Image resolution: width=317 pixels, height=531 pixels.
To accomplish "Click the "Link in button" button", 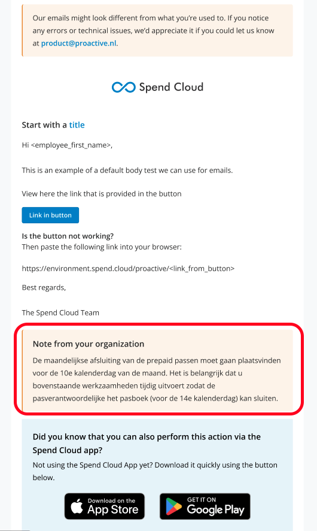I will click(x=50, y=215).
